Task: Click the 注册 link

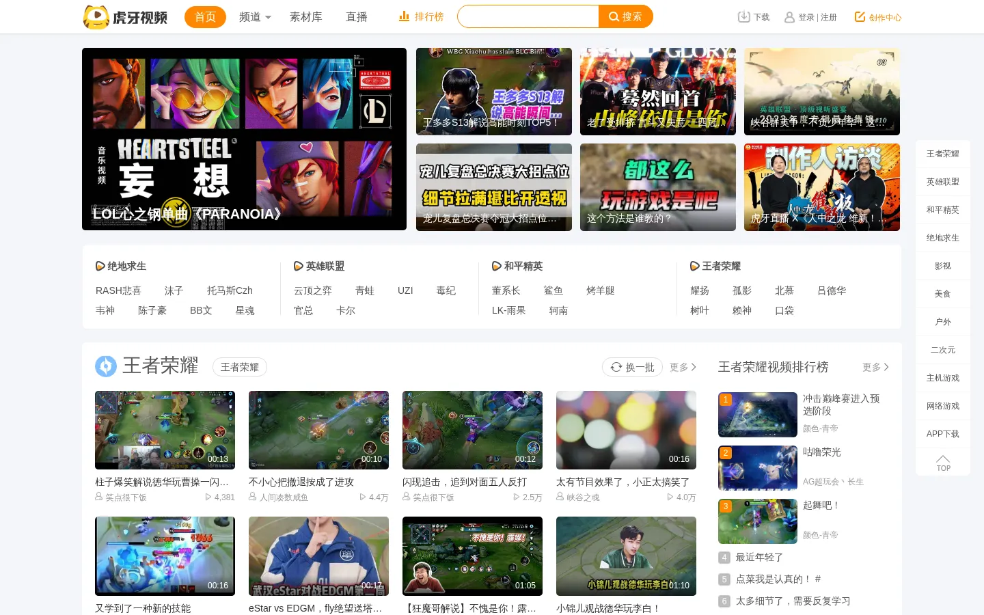Action: (829, 17)
